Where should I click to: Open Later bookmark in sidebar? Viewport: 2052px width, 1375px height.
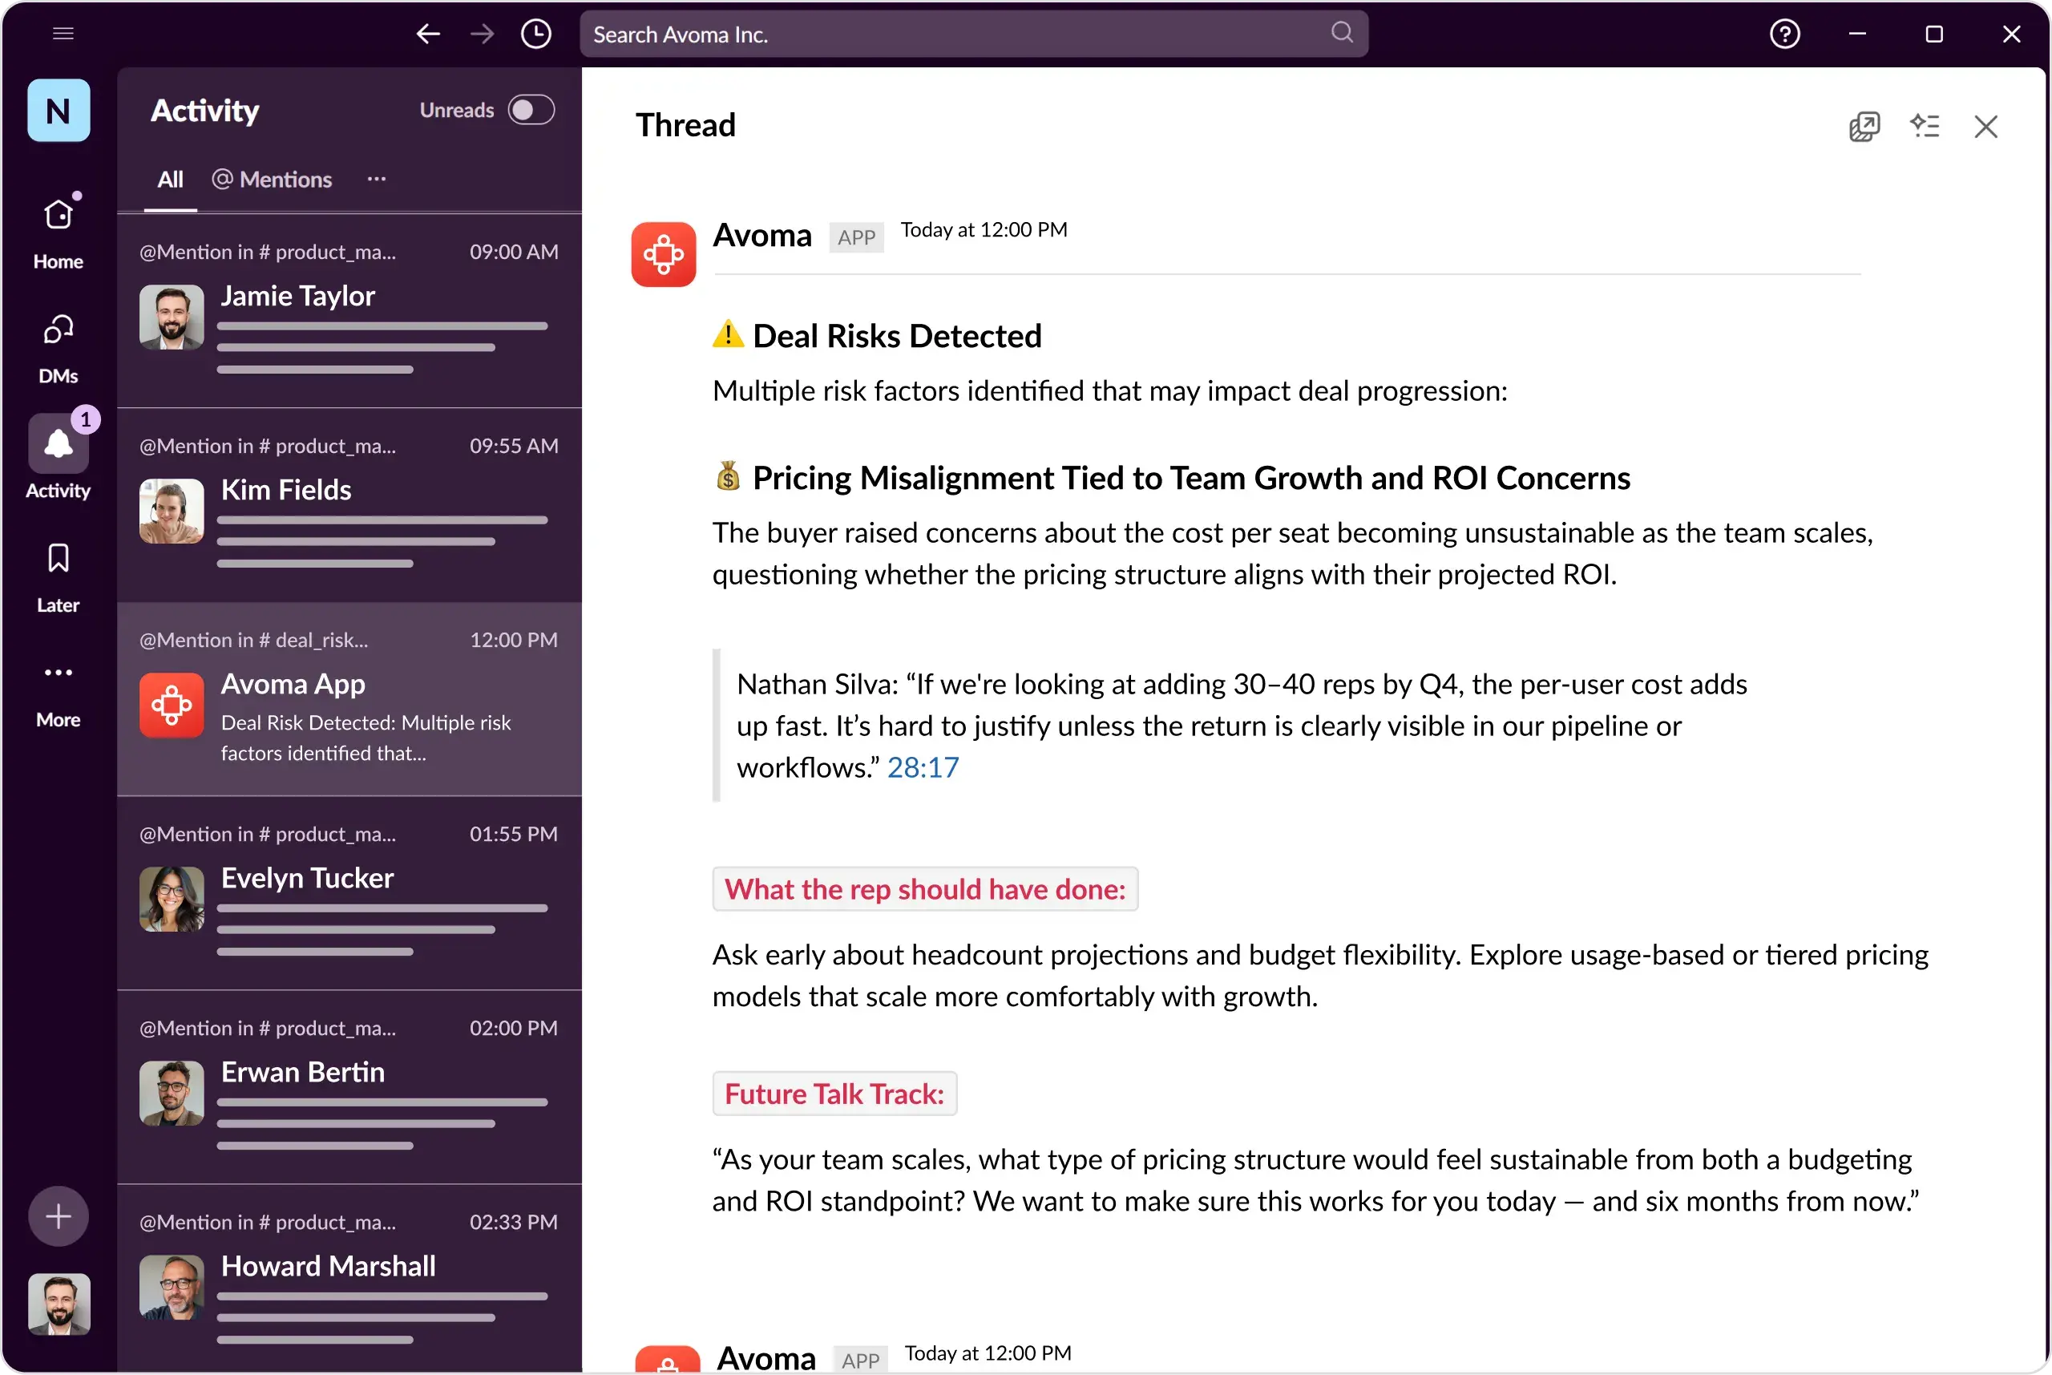coord(59,577)
